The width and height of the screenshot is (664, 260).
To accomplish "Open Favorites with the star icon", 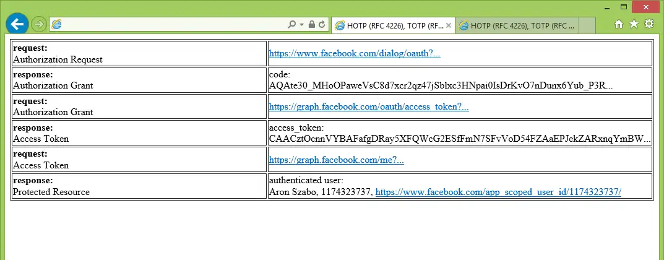I will (x=634, y=24).
